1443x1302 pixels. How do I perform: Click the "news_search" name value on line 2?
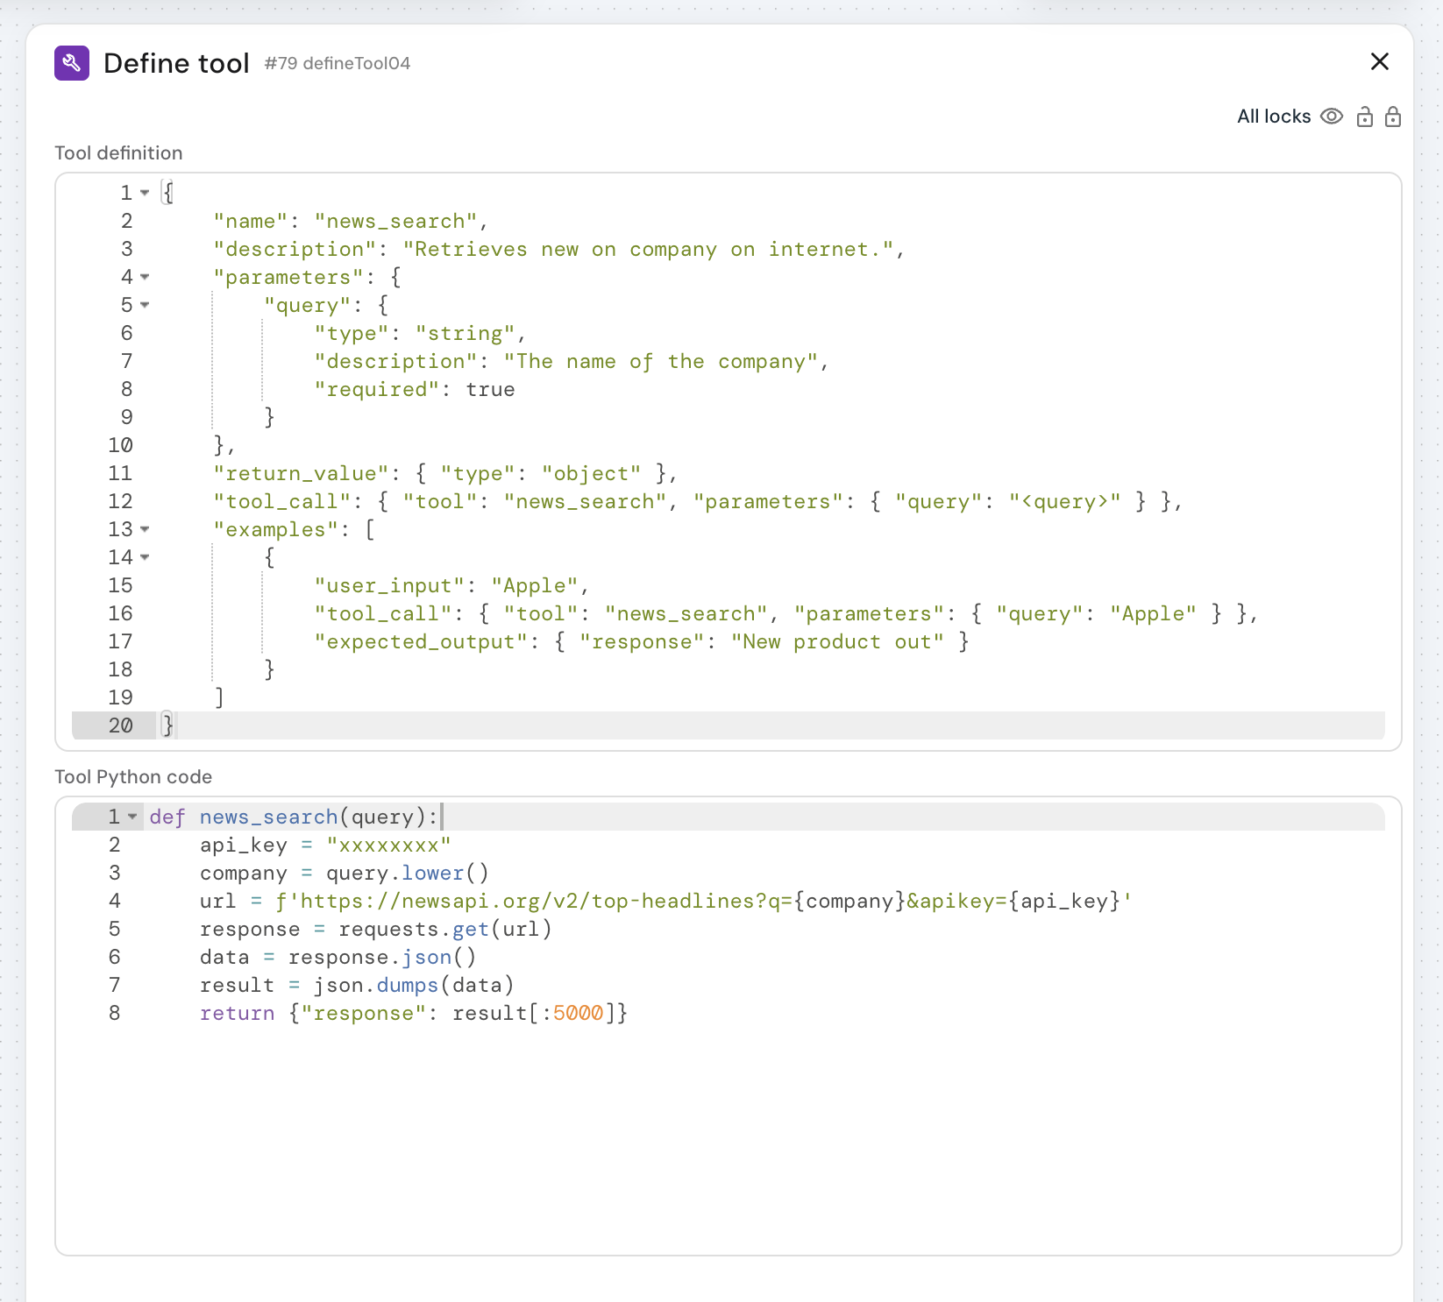395,221
